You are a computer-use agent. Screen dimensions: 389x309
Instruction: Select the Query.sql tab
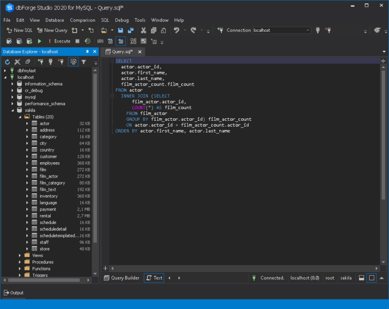122,52
